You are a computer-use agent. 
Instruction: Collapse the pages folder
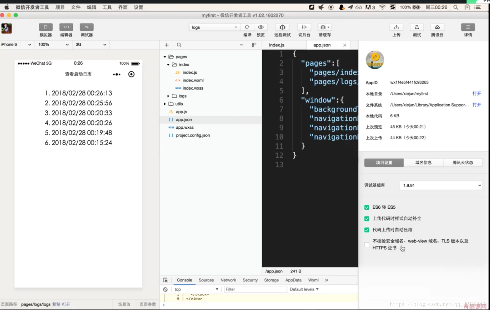(165, 57)
